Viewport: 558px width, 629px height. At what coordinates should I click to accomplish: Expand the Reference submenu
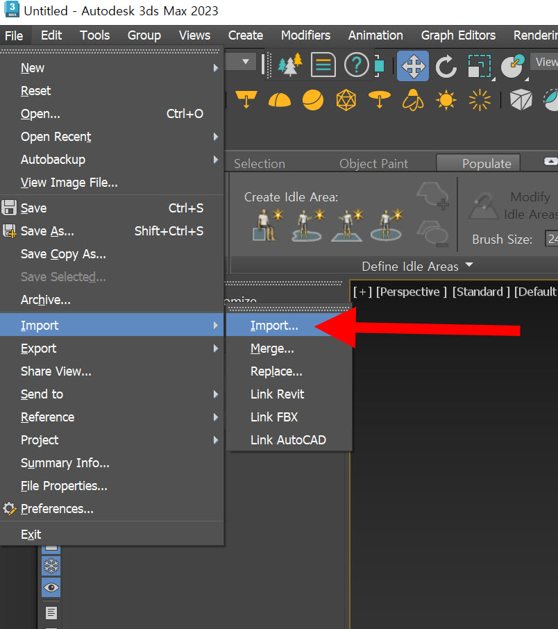pyautogui.click(x=112, y=417)
